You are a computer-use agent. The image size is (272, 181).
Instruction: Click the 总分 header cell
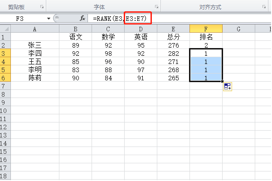click(173, 37)
